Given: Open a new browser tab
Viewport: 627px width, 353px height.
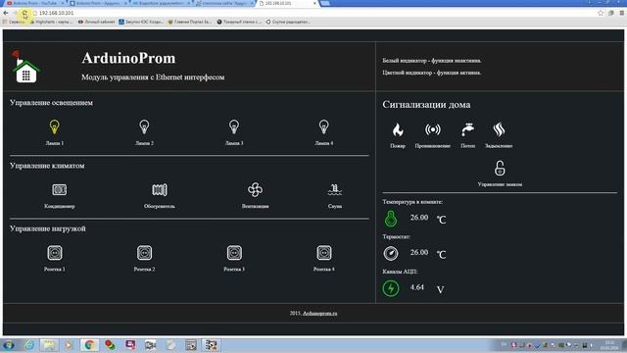Looking at the screenshot, I should click(325, 3).
